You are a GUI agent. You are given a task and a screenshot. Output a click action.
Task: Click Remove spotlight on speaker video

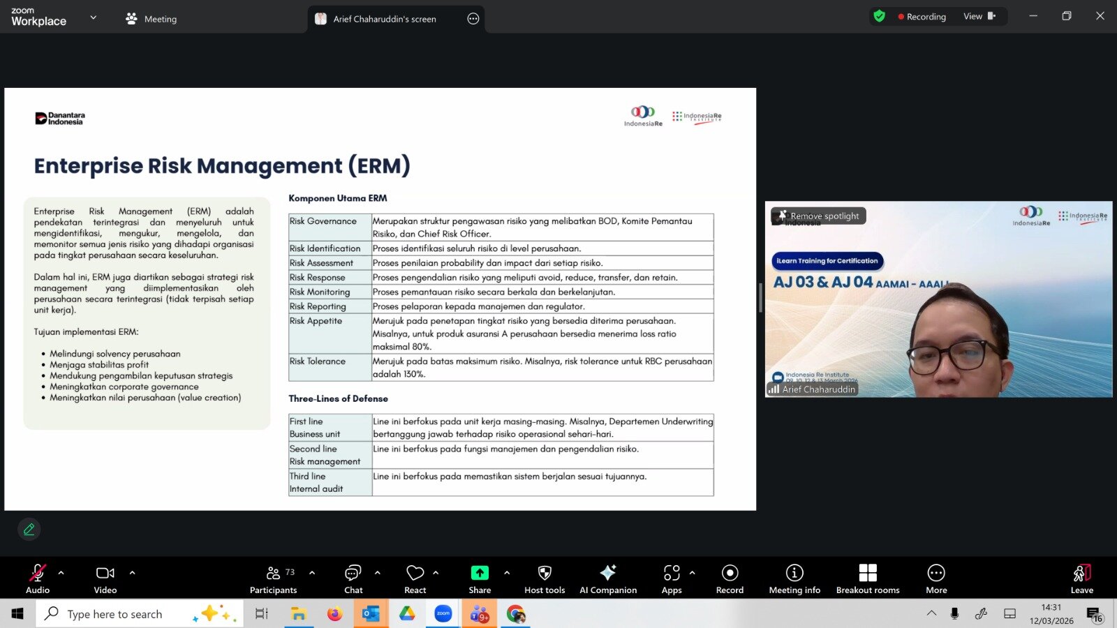pyautogui.click(x=819, y=216)
